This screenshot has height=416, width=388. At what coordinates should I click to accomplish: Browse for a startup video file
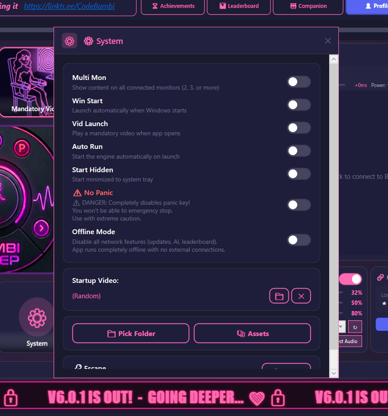pyautogui.click(x=279, y=296)
